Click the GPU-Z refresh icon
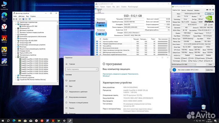The image size is (219, 123). point(210,10)
